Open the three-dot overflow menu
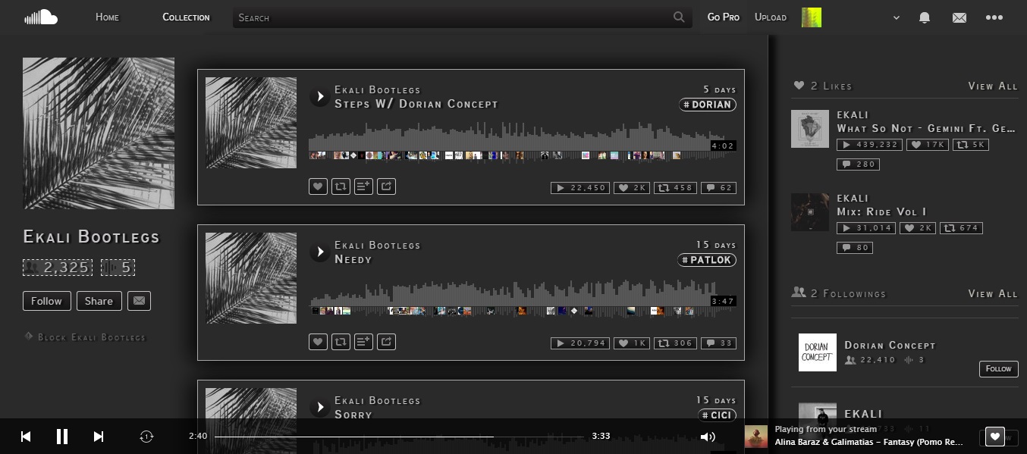The width and height of the screenshot is (1027, 454). click(x=994, y=17)
